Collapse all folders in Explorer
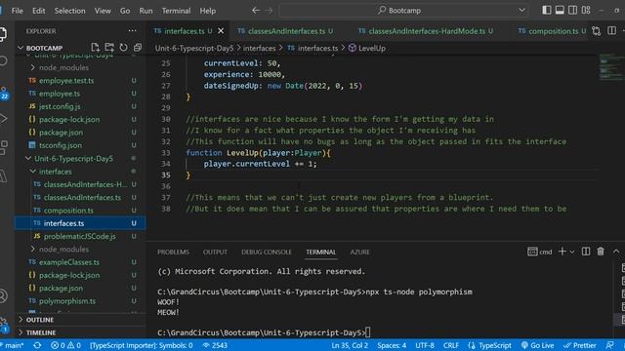Viewport: 625px width, 351px height. [x=138, y=48]
